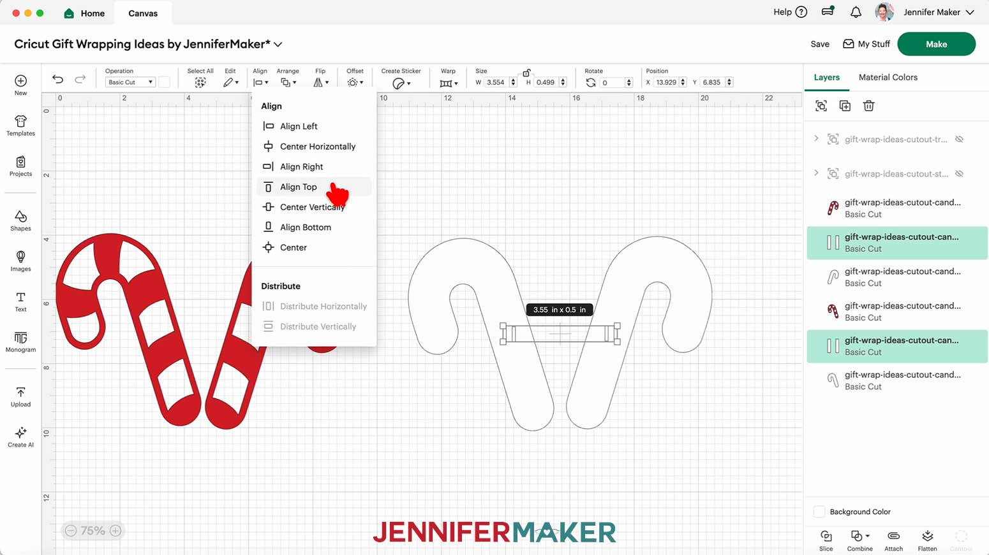The image size is (989, 555).
Task: Open the Help icon
Action: (801, 12)
